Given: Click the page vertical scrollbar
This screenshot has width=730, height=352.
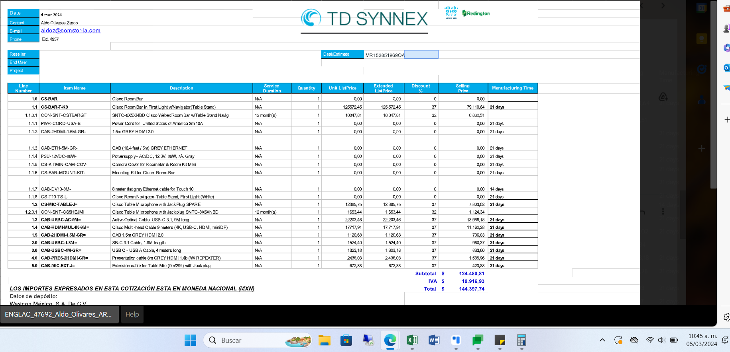Looking at the screenshot, I should click(713, 94).
